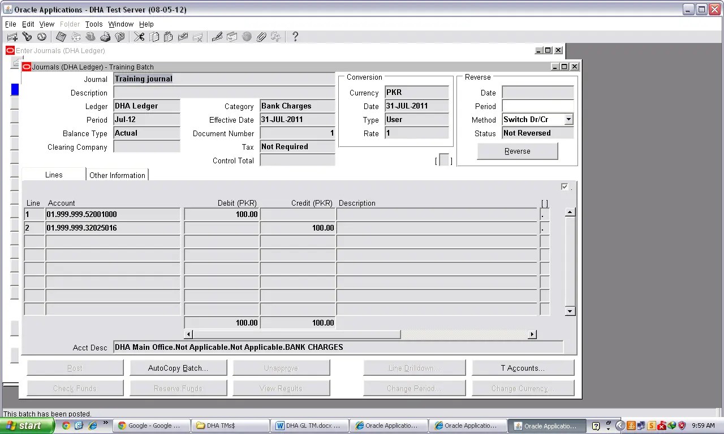Open the Edit menu
This screenshot has width=724, height=434.
(x=28, y=24)
